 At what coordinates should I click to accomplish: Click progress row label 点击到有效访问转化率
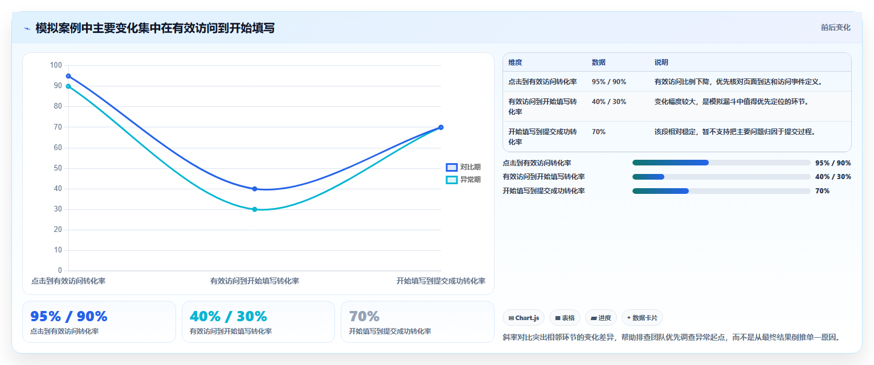[537, 163]
